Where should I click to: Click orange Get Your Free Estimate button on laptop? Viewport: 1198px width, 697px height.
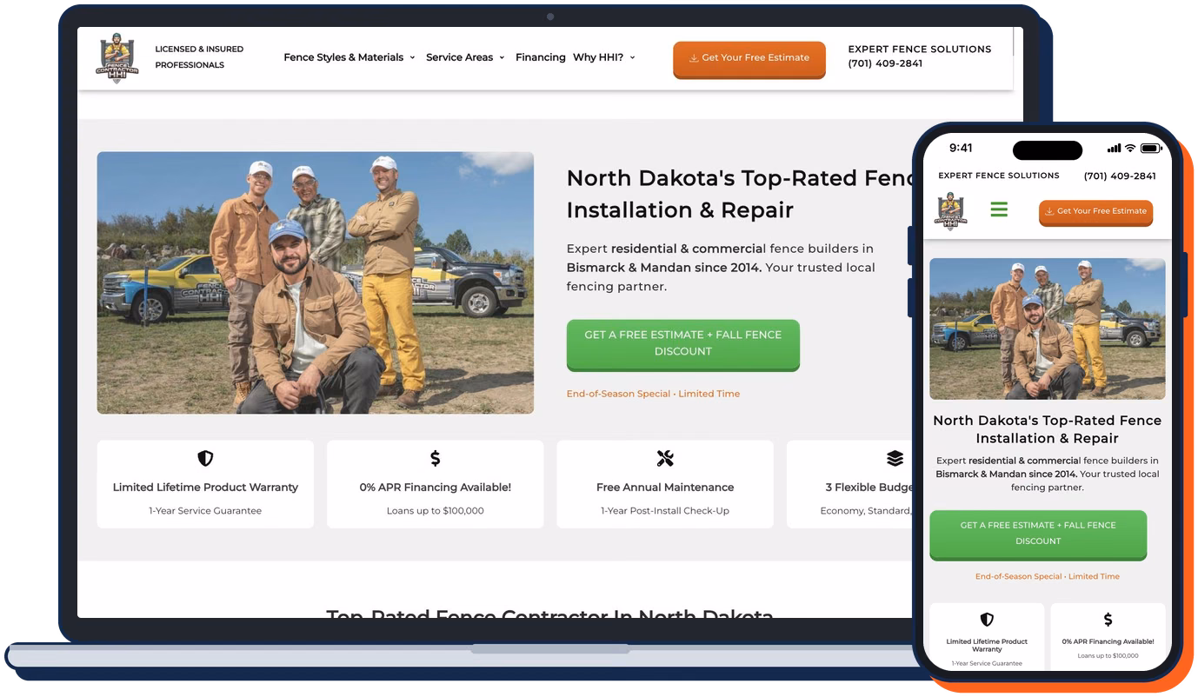click(749, 58)
